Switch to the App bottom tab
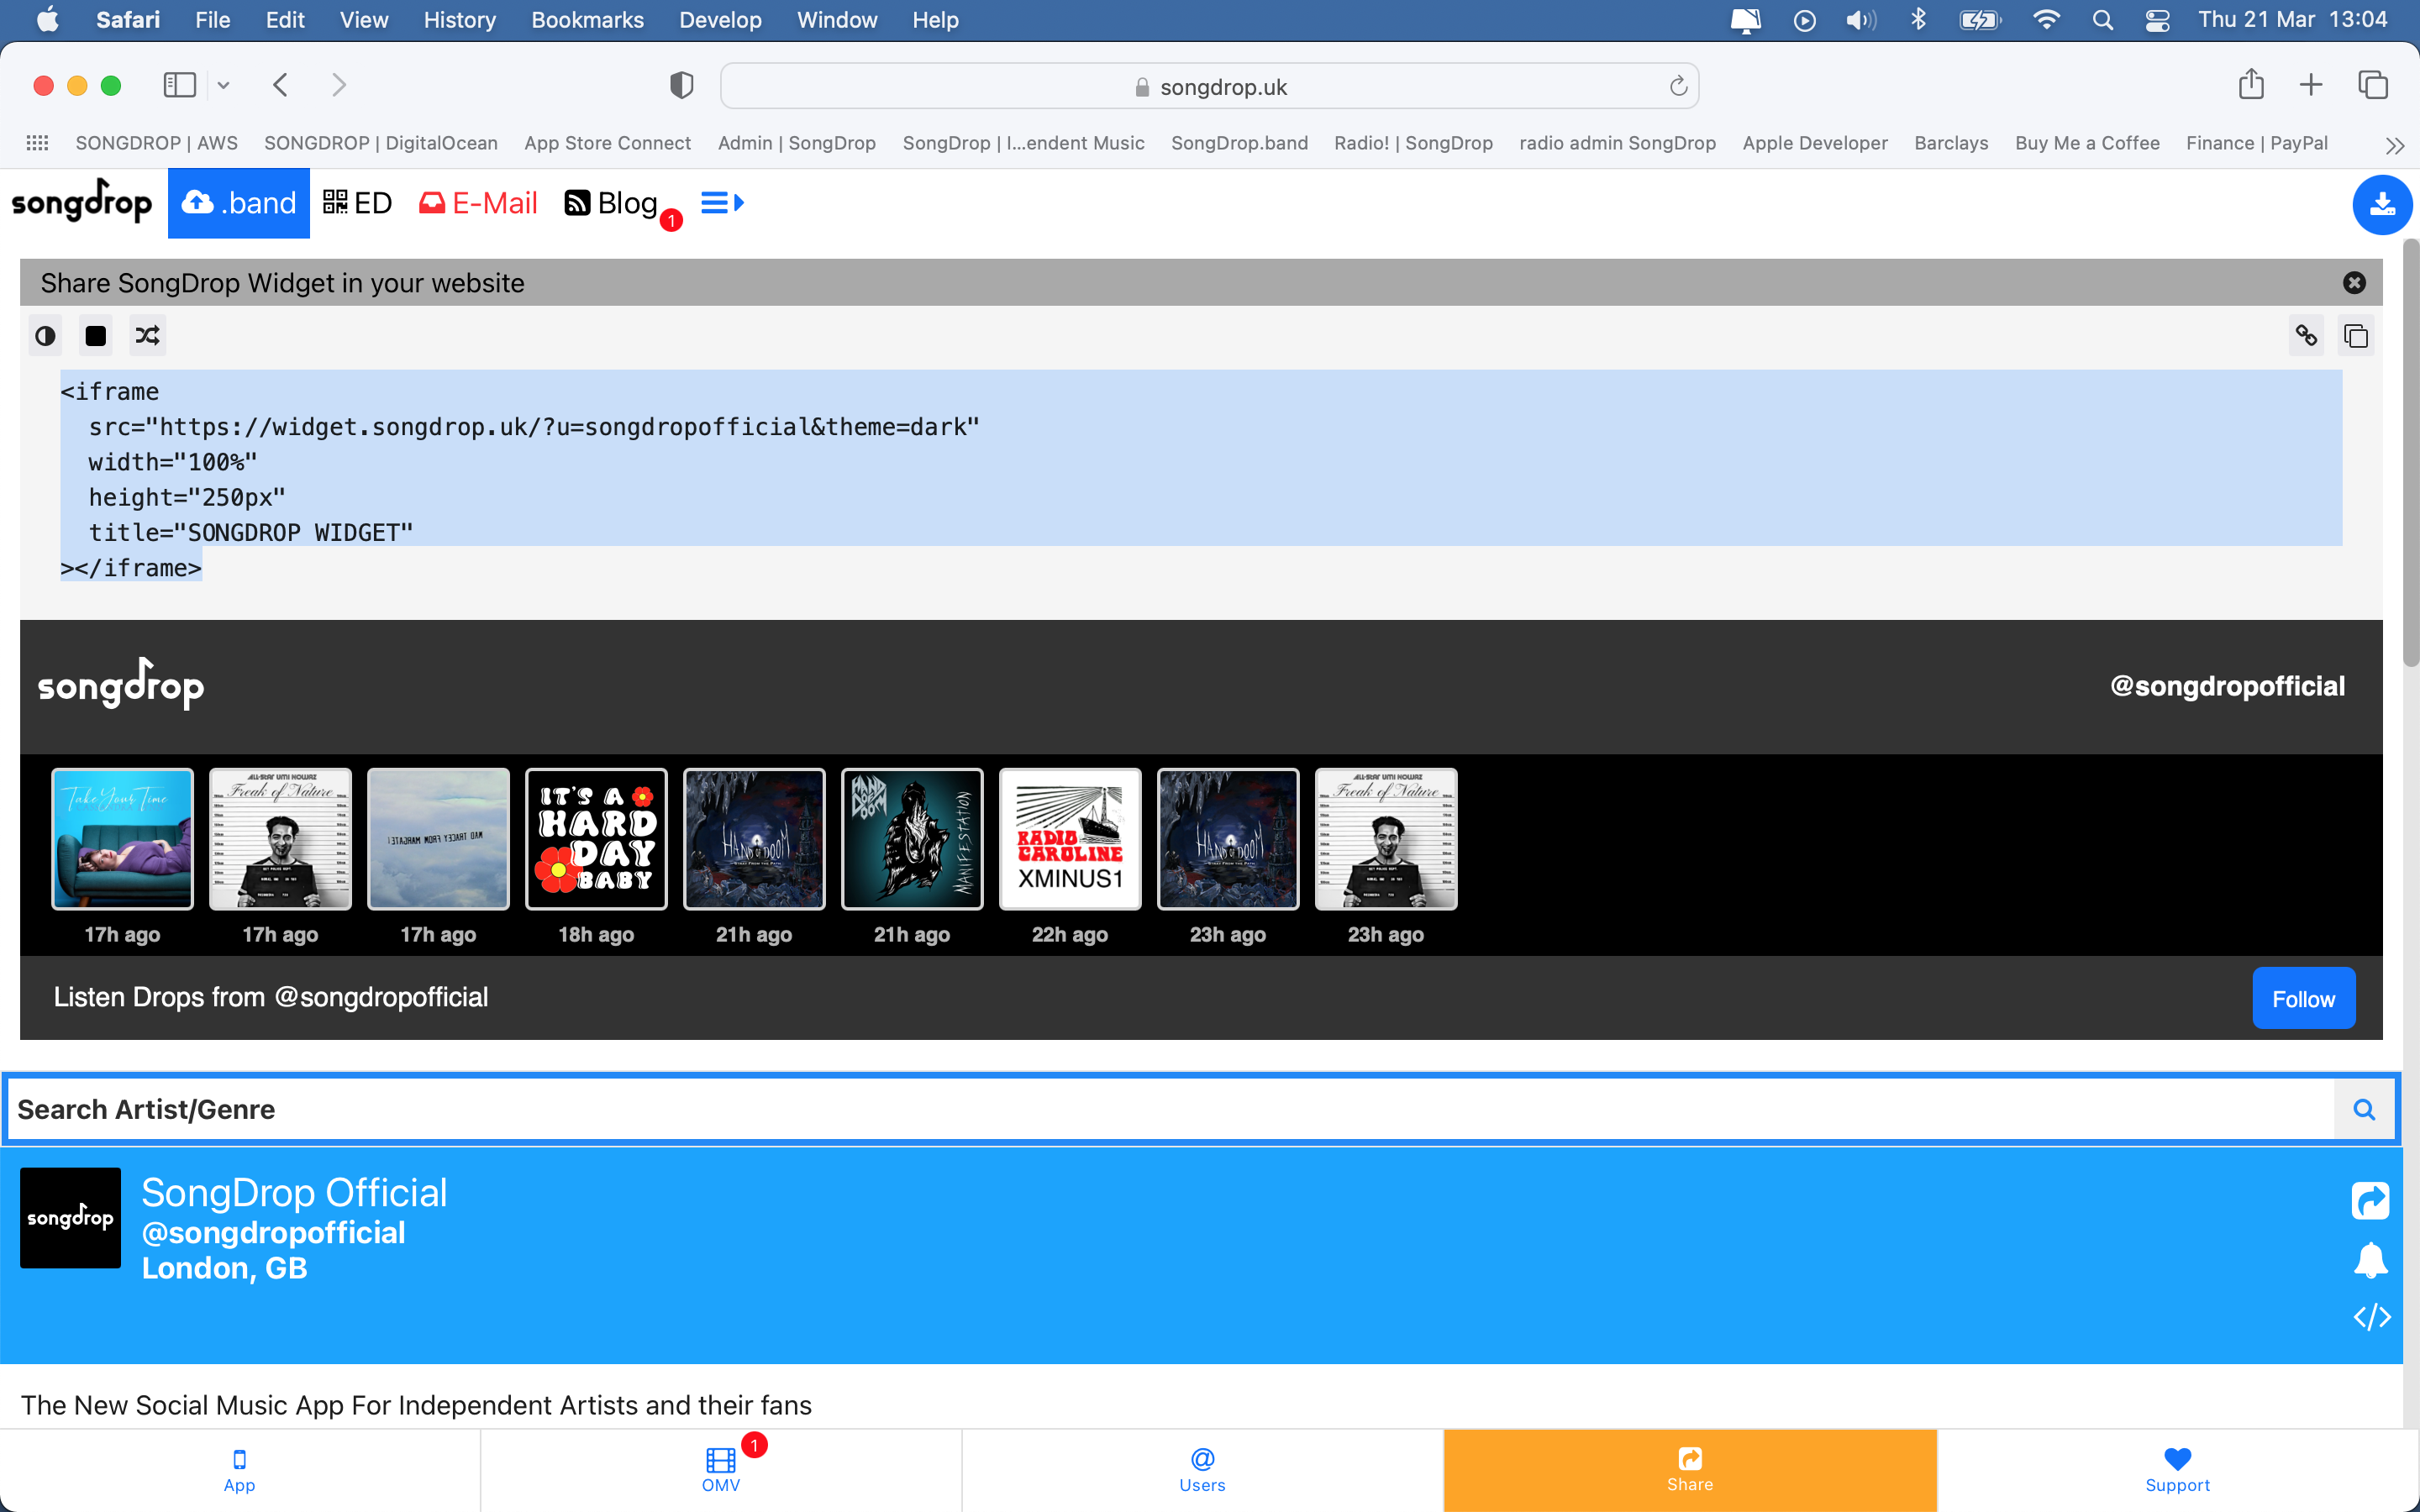The width and height of the screenshot is (2420, 1512). (x=239, y=1471)
